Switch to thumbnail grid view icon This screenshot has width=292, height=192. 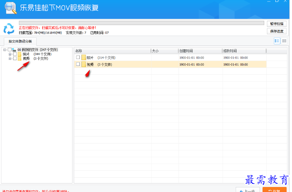pyautogui.click(x=284, y=41)
